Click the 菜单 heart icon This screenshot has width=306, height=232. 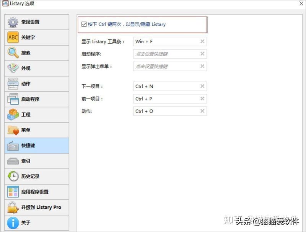pos(12,130)
